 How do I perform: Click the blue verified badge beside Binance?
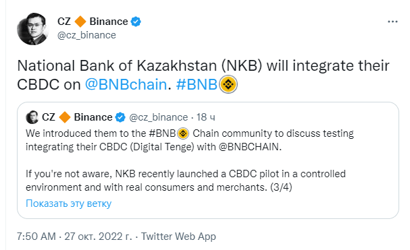point(136,22)
